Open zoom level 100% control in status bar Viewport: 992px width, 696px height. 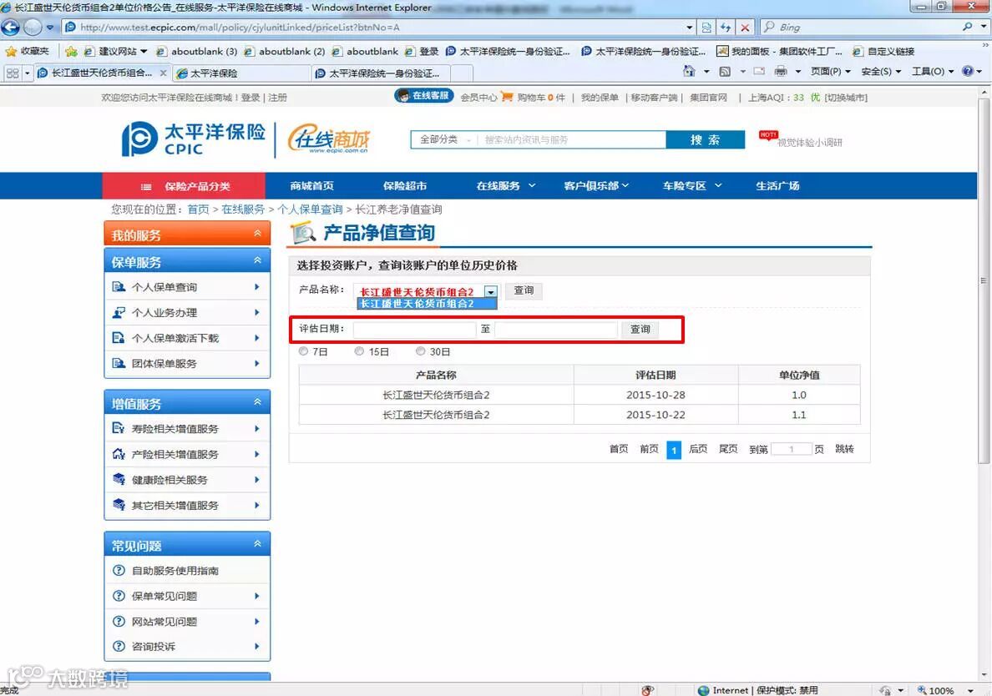pos(945,690)
